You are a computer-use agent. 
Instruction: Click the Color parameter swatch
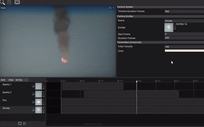point(184,51)
